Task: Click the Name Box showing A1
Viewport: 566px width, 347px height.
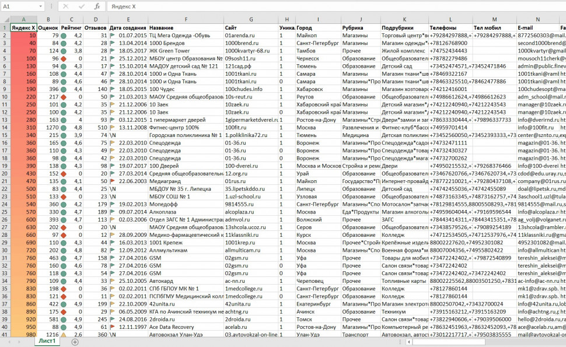Action: point(19,6)
